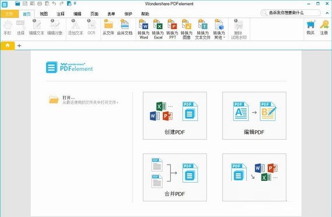This screenshot has width=332, height=217.
Task: Click the print icon in quick access toolbar
Action: point(40,3)
